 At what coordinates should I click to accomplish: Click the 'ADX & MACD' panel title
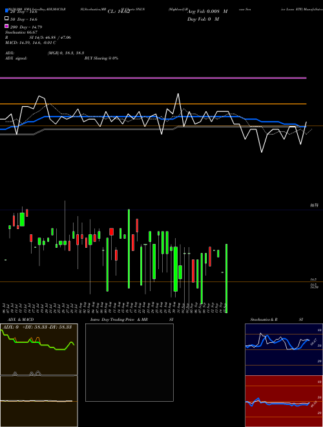[21, 320]
